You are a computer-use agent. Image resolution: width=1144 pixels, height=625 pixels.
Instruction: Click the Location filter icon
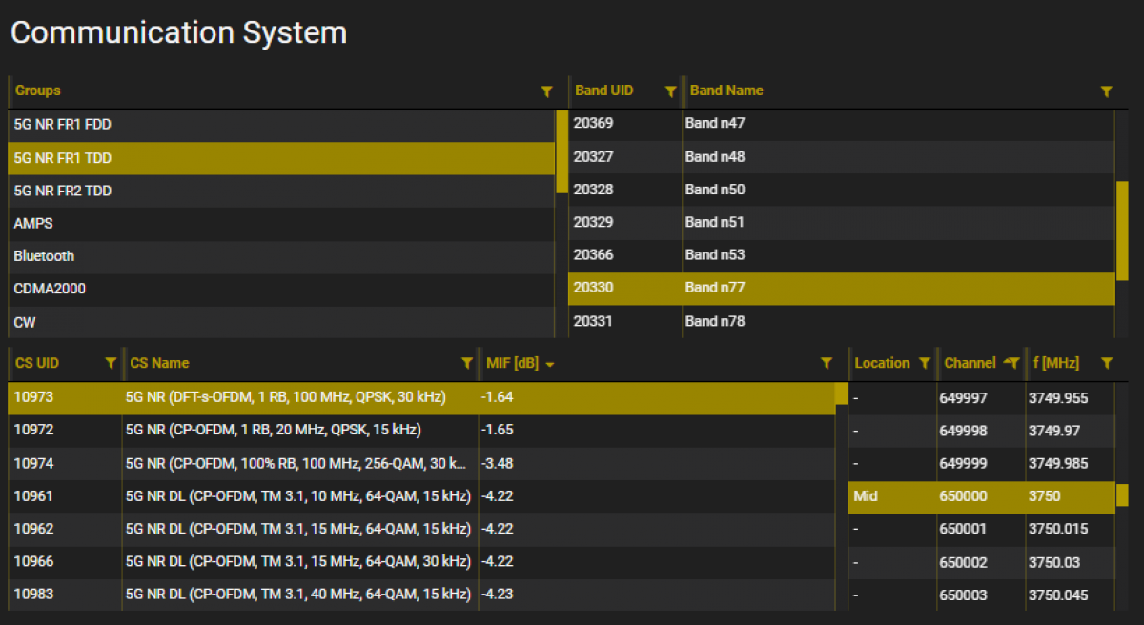tap(923, 363)
